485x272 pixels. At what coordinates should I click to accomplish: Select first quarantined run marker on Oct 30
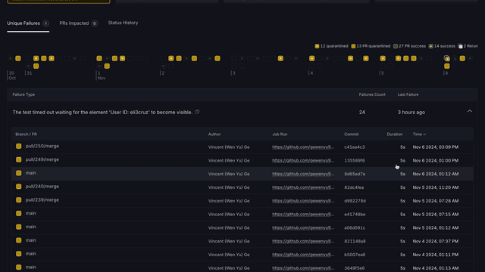tap(18, 58)
